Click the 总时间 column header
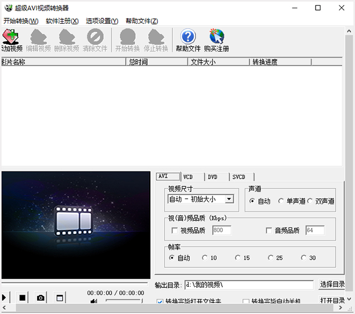The height and width of the screenshot is (314, 355). point(156,62)
